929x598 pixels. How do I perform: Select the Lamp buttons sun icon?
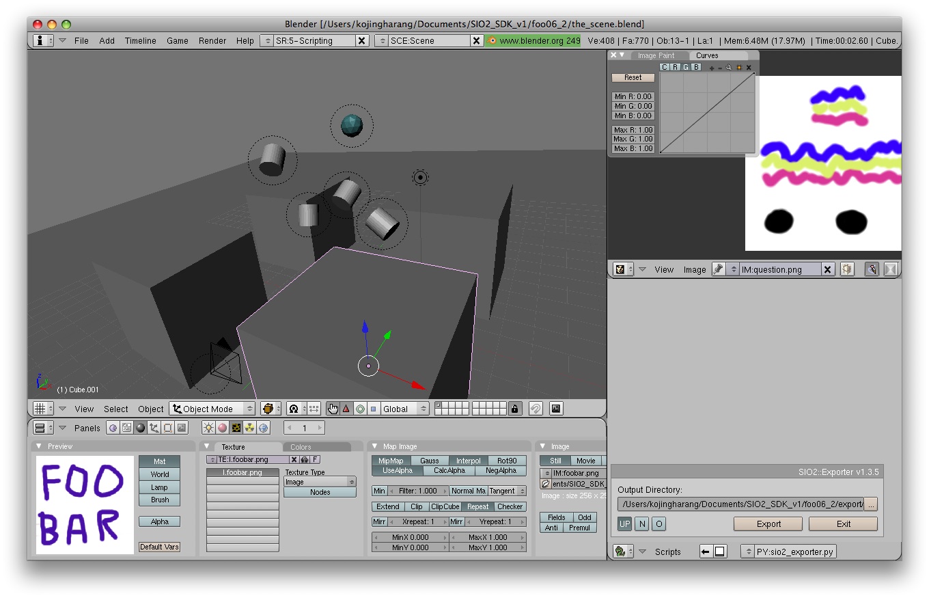(208, 428)
